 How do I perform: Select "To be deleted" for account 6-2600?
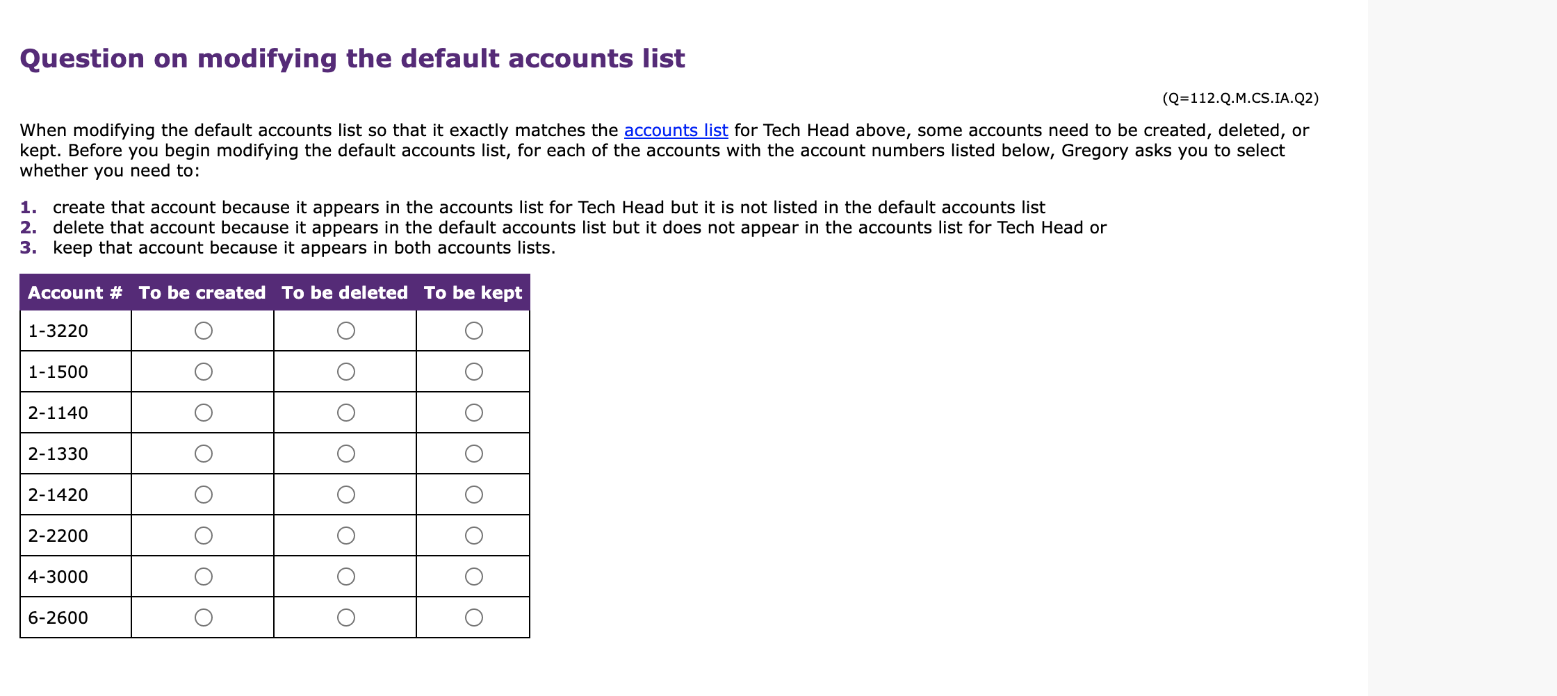(x=345, y=618)
